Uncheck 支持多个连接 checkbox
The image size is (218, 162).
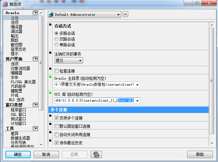(x=56, y=118)
